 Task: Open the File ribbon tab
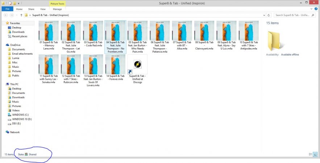[7, 9]
